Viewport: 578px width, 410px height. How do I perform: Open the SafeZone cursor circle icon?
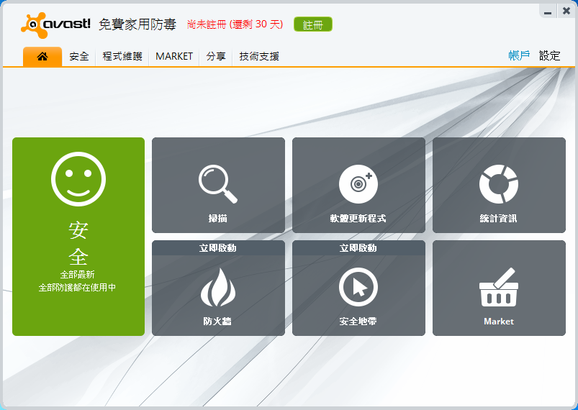[x=358, y=288]
